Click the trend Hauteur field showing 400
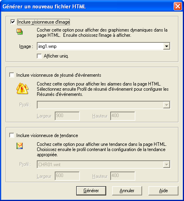This screenshot has width=184, height=201. click(123, 176)
